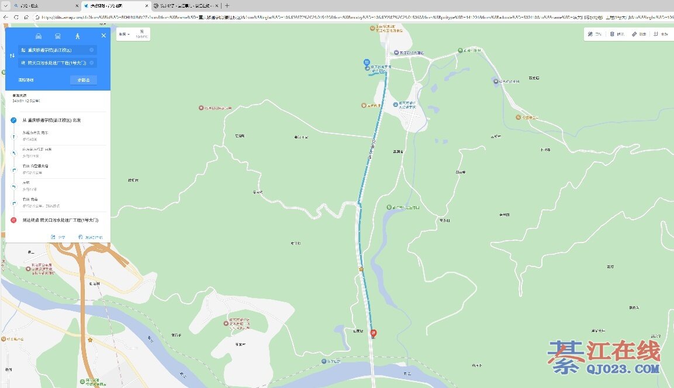The image size is (674, 388).
Task: Expand the first walking step in directions
Action: click(35, 136)
